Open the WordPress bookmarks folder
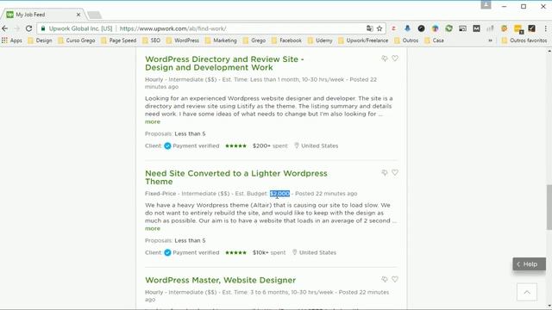552x310 pixels. [183, 40]
